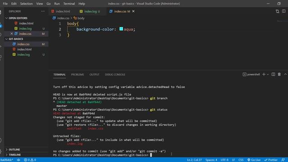Viewport: 288px width, 162px height.
Task: Click the powershell terminal label
Action: tap(251, 74)
